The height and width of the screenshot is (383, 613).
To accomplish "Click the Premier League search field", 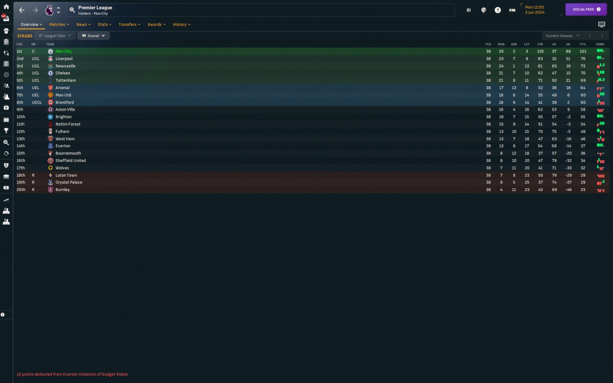I will click(x=261, y=10).
